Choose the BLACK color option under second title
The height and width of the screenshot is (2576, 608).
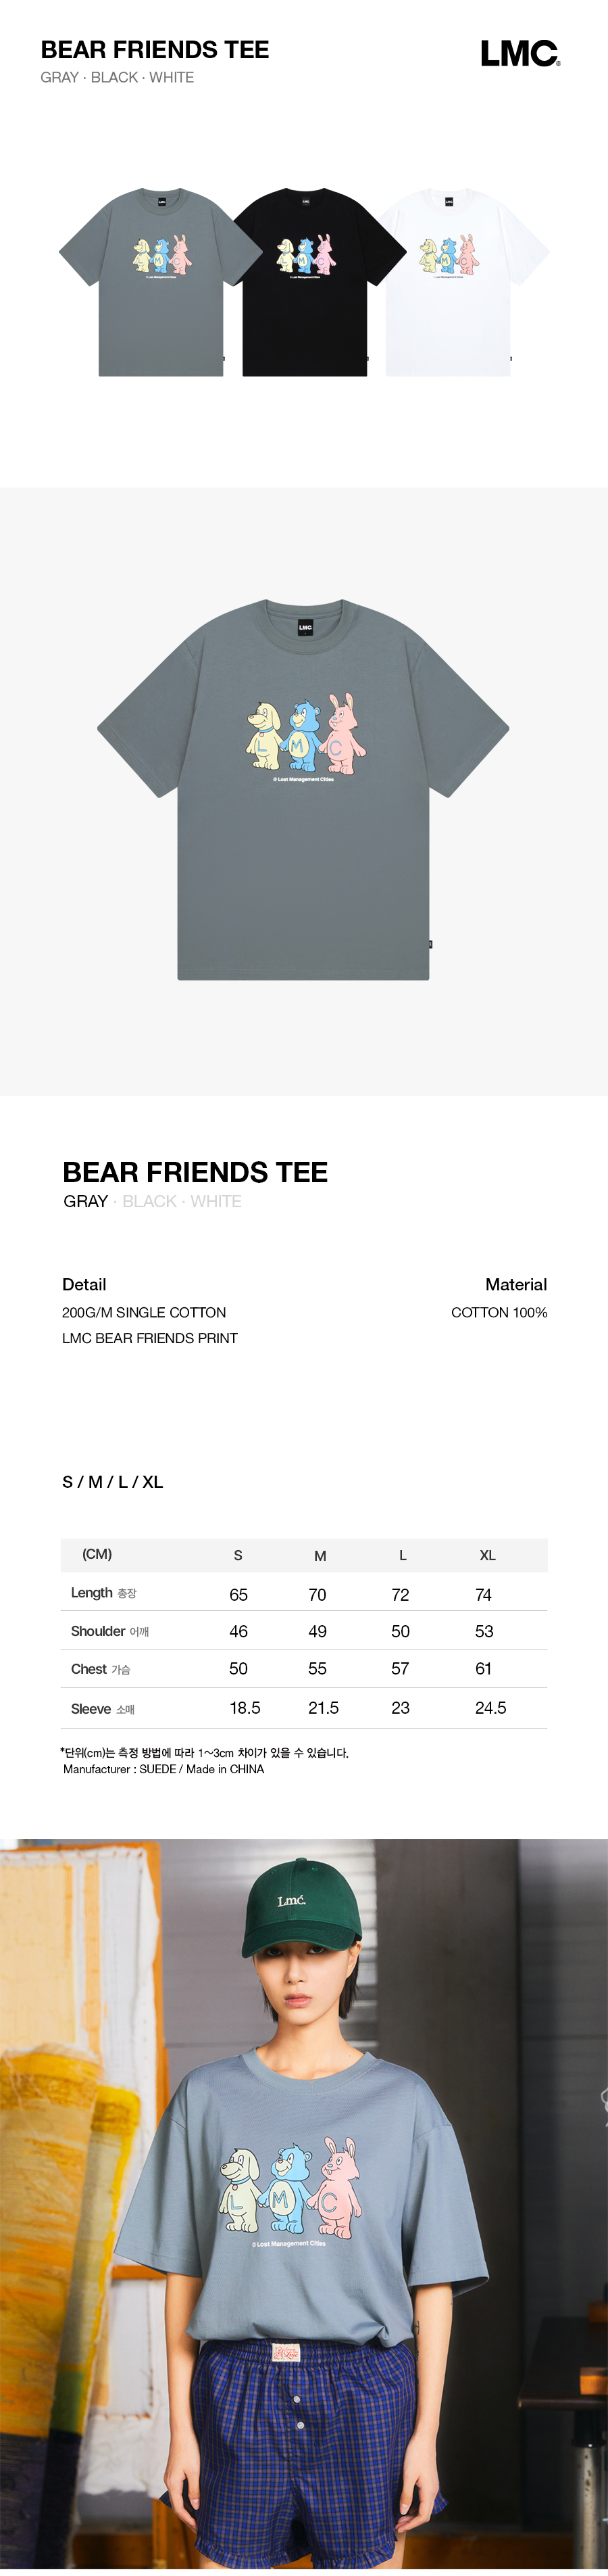click(x=149, y=1201)
